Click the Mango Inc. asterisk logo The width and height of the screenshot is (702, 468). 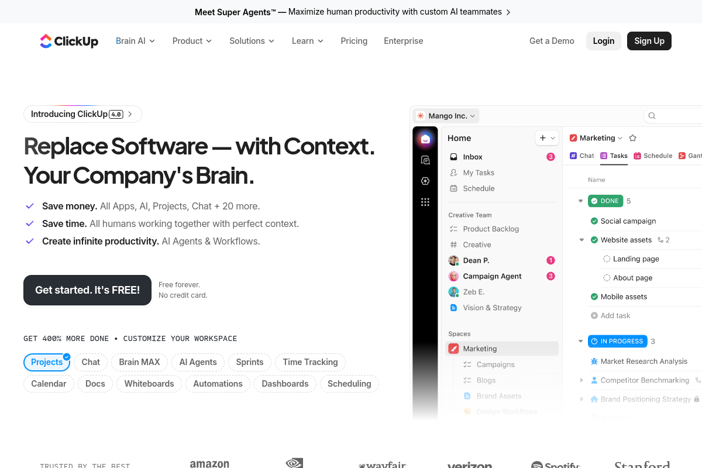[421, 116]
